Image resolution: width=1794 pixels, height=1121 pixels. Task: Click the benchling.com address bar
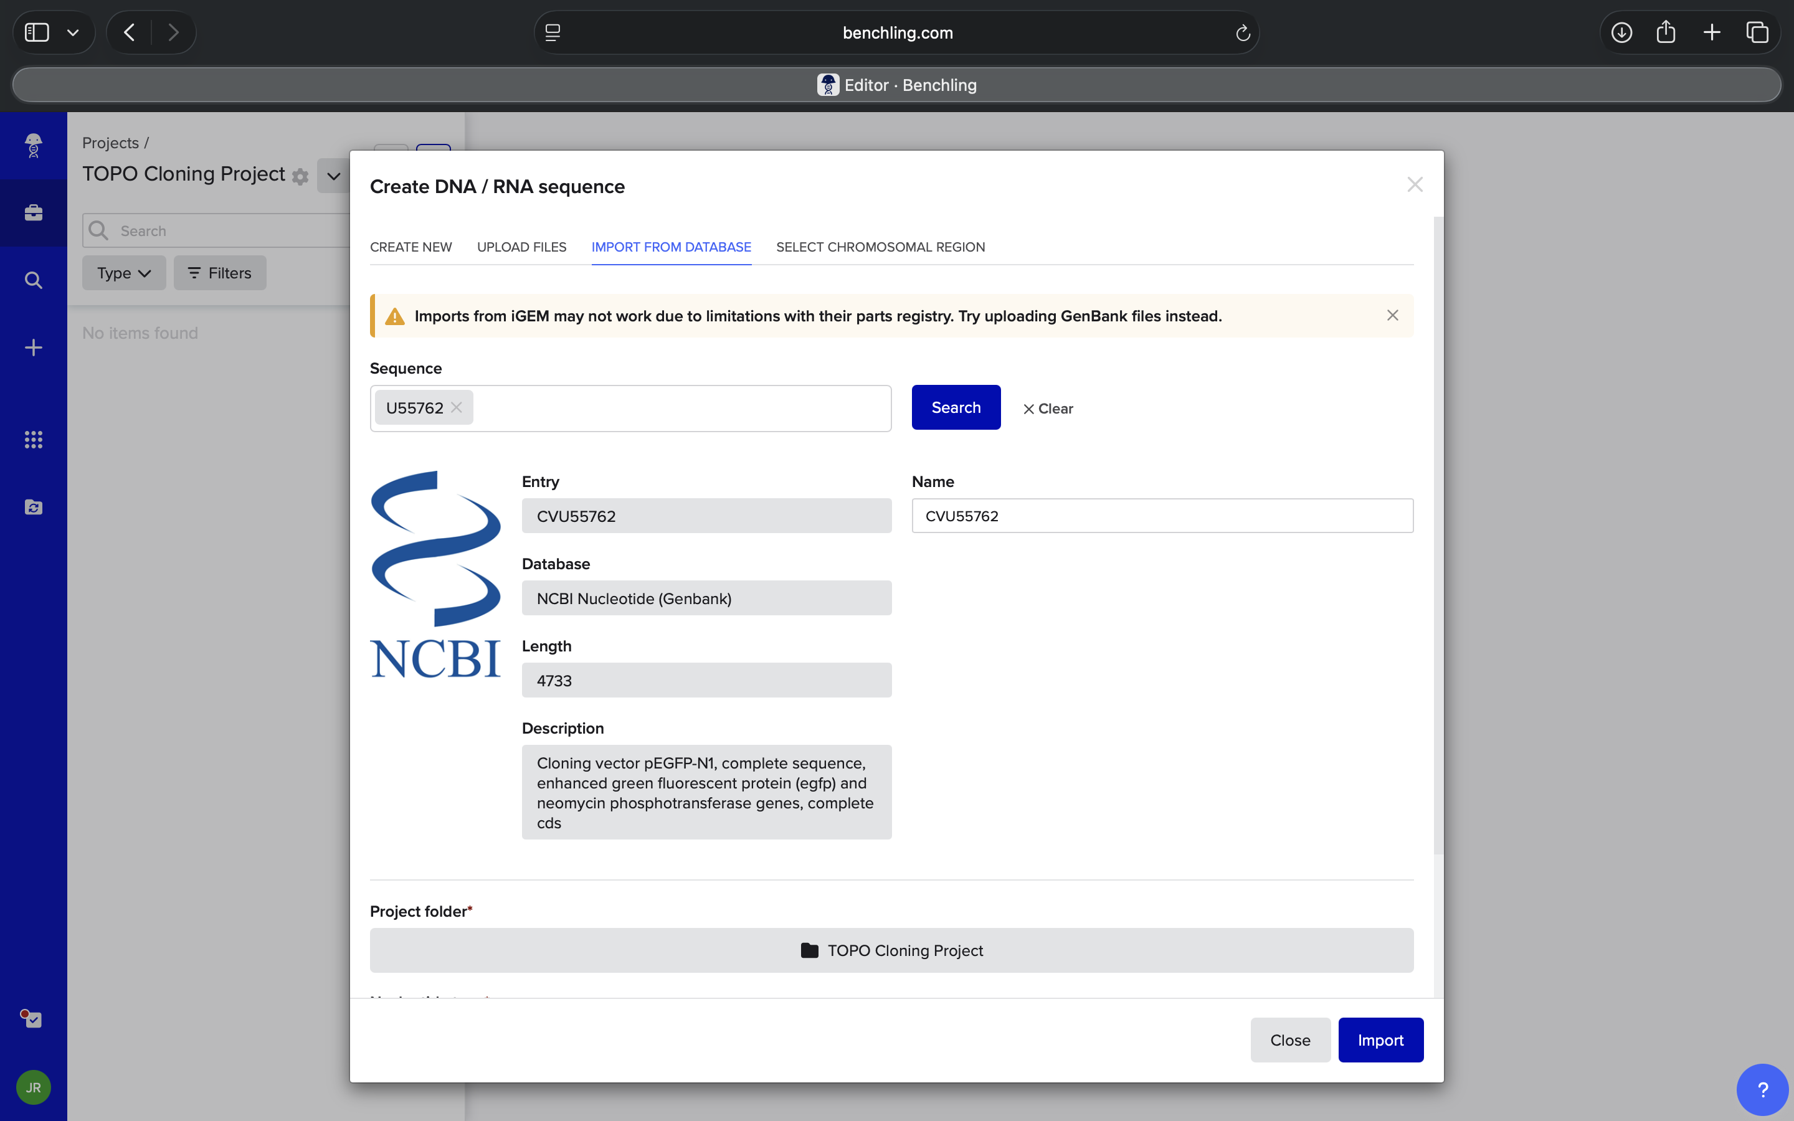tap(897, 32)
